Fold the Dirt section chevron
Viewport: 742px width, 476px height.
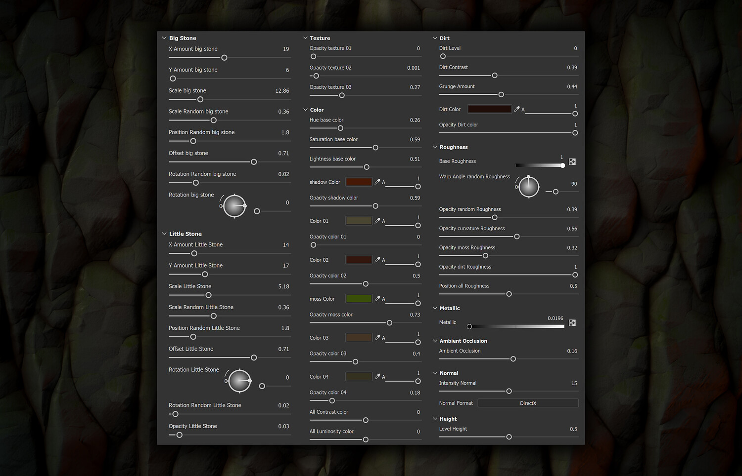pos(435,38)
